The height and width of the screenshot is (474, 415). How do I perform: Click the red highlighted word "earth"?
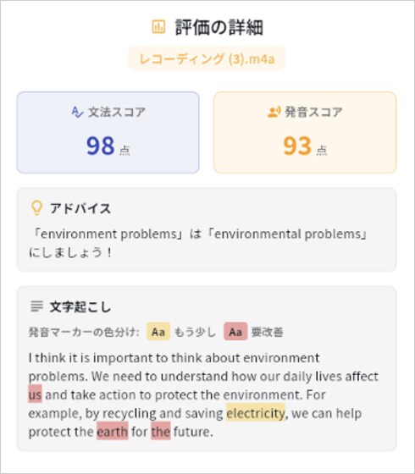pyautogui.click(x=113, y=431)
